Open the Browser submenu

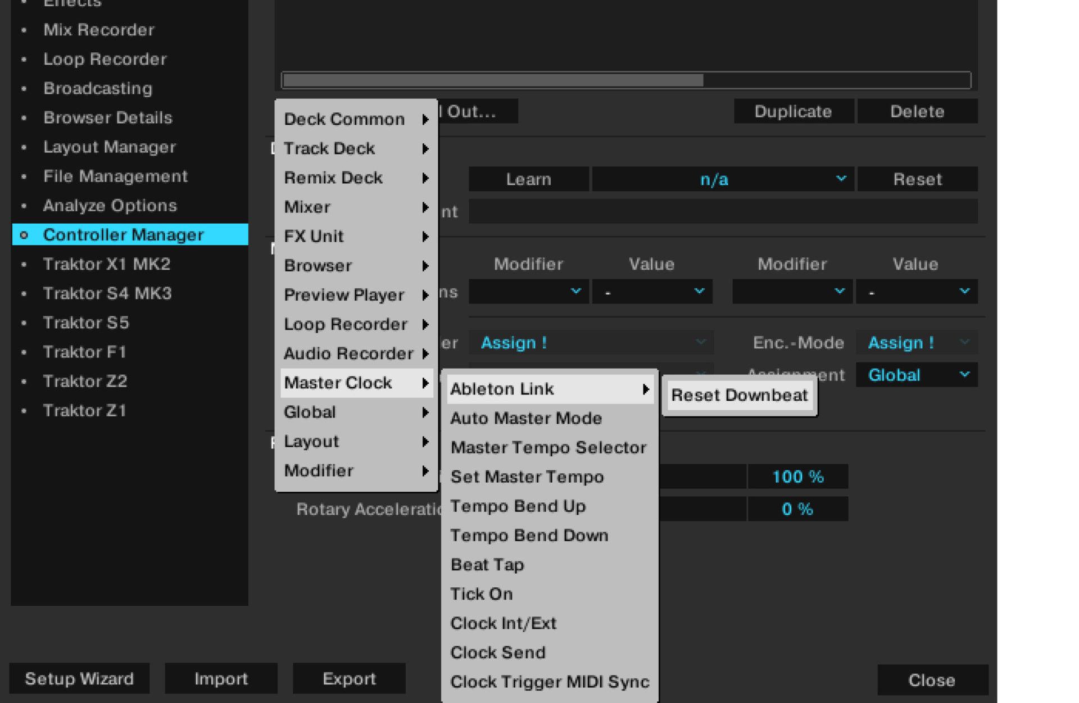click(356, 265)
